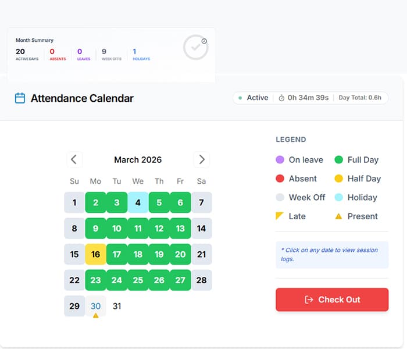Select March 23 on the calendar
This screenshot has width=407, height=349.
[95, 280]
